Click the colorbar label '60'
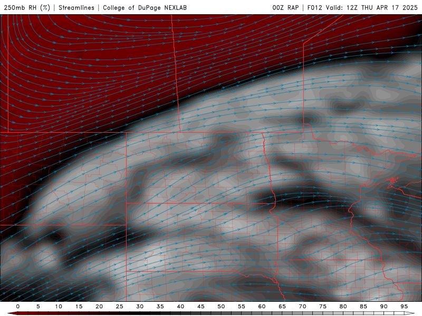This screenshot has width=422, height=316. point(262,307)
